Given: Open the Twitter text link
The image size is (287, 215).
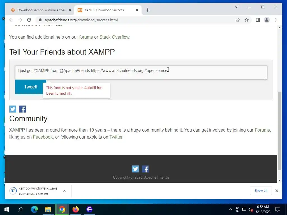Looking at the screenshot, I should [116, 137].
